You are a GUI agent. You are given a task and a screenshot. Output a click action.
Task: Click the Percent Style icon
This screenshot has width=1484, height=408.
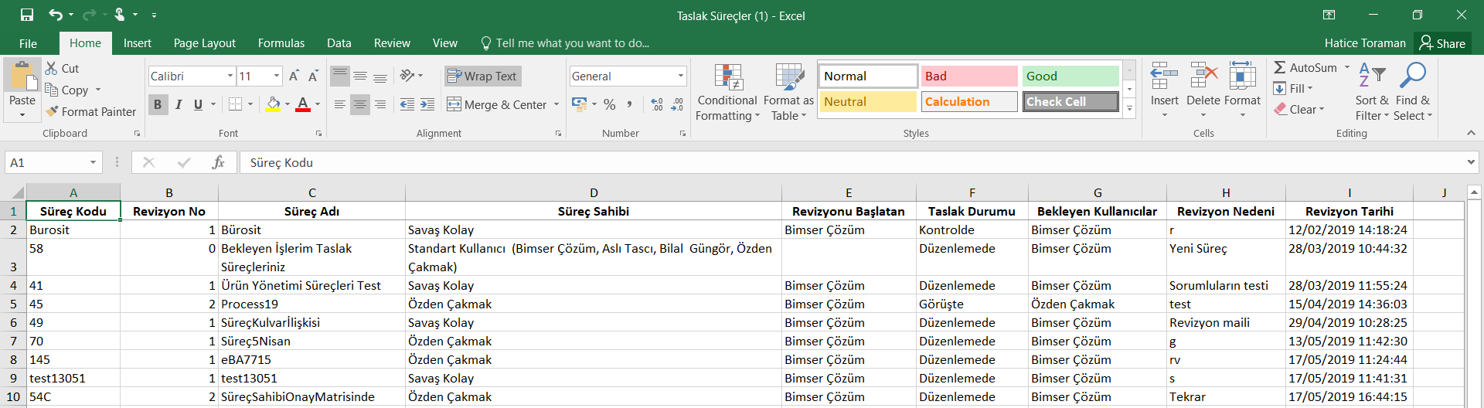610,104
